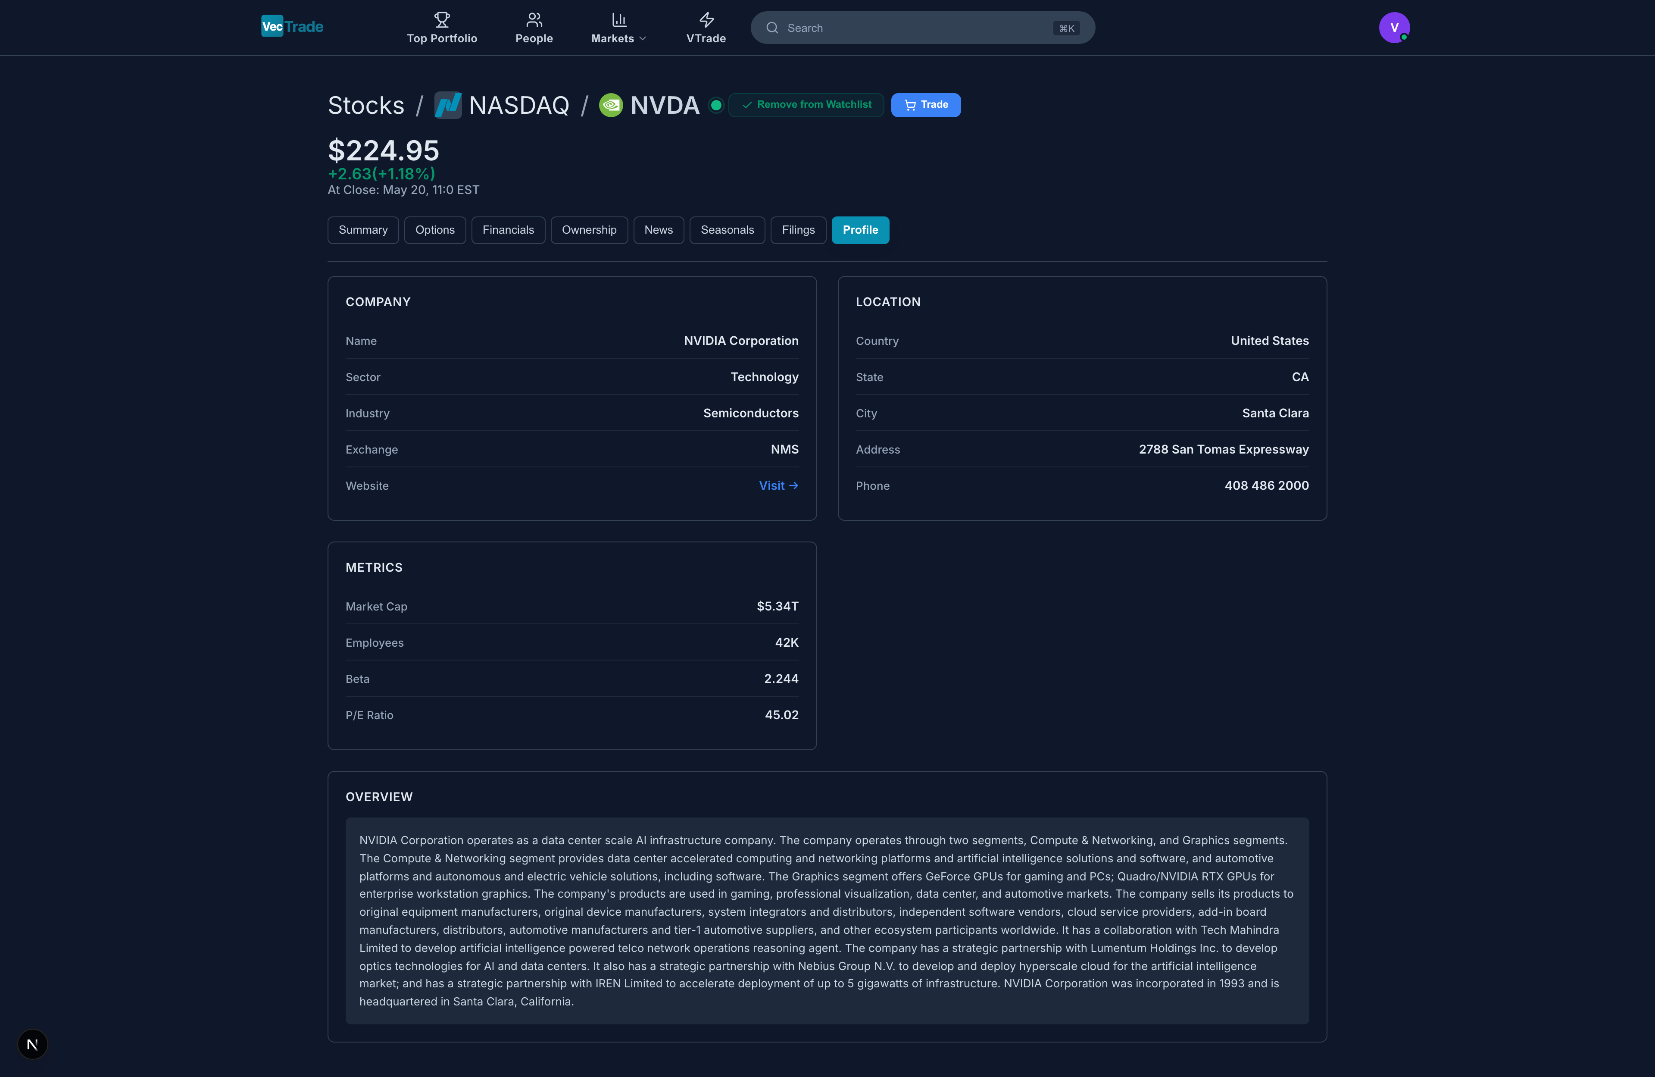
Task: Go to Stocks breadcrumb
Action: [366, 106]
